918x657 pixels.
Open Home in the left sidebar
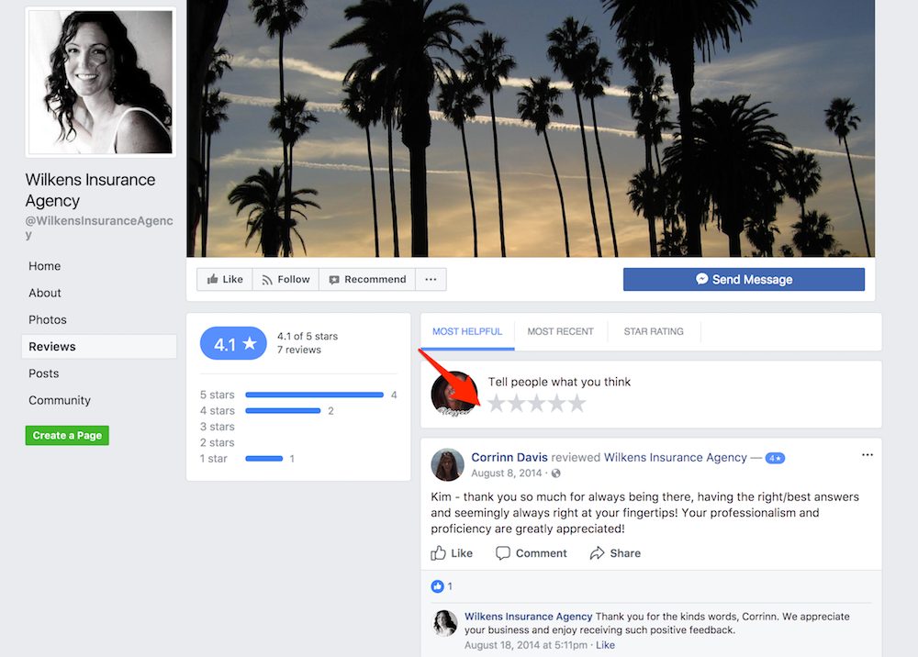tap(44, 266)
